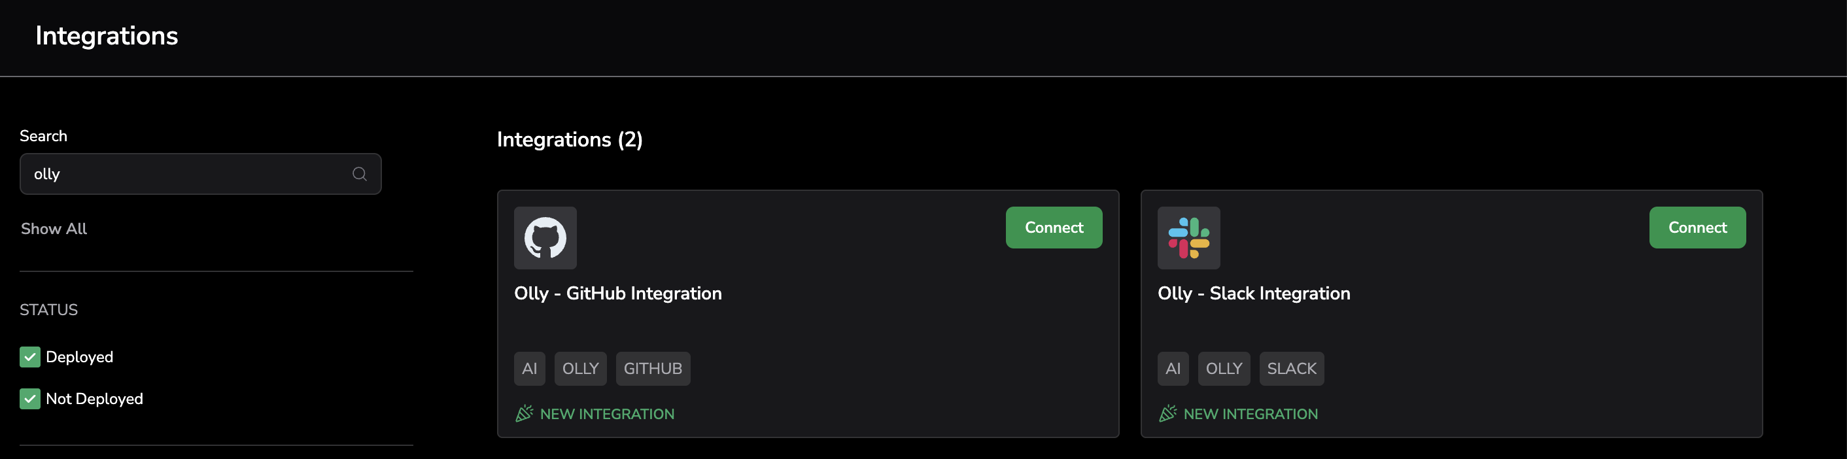Focus the search field containing olly
The height and width of the screenshot is (459, 1847).
point(186,175)
